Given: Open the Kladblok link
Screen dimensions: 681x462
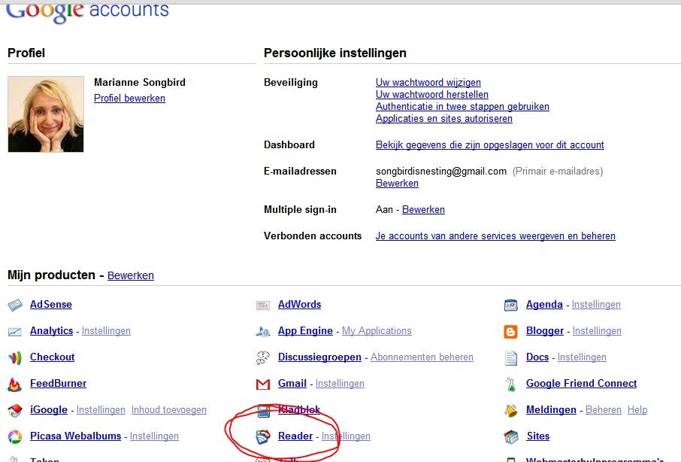Looking at the screenshot, I should pyautogui.click(x=299, y=409).
